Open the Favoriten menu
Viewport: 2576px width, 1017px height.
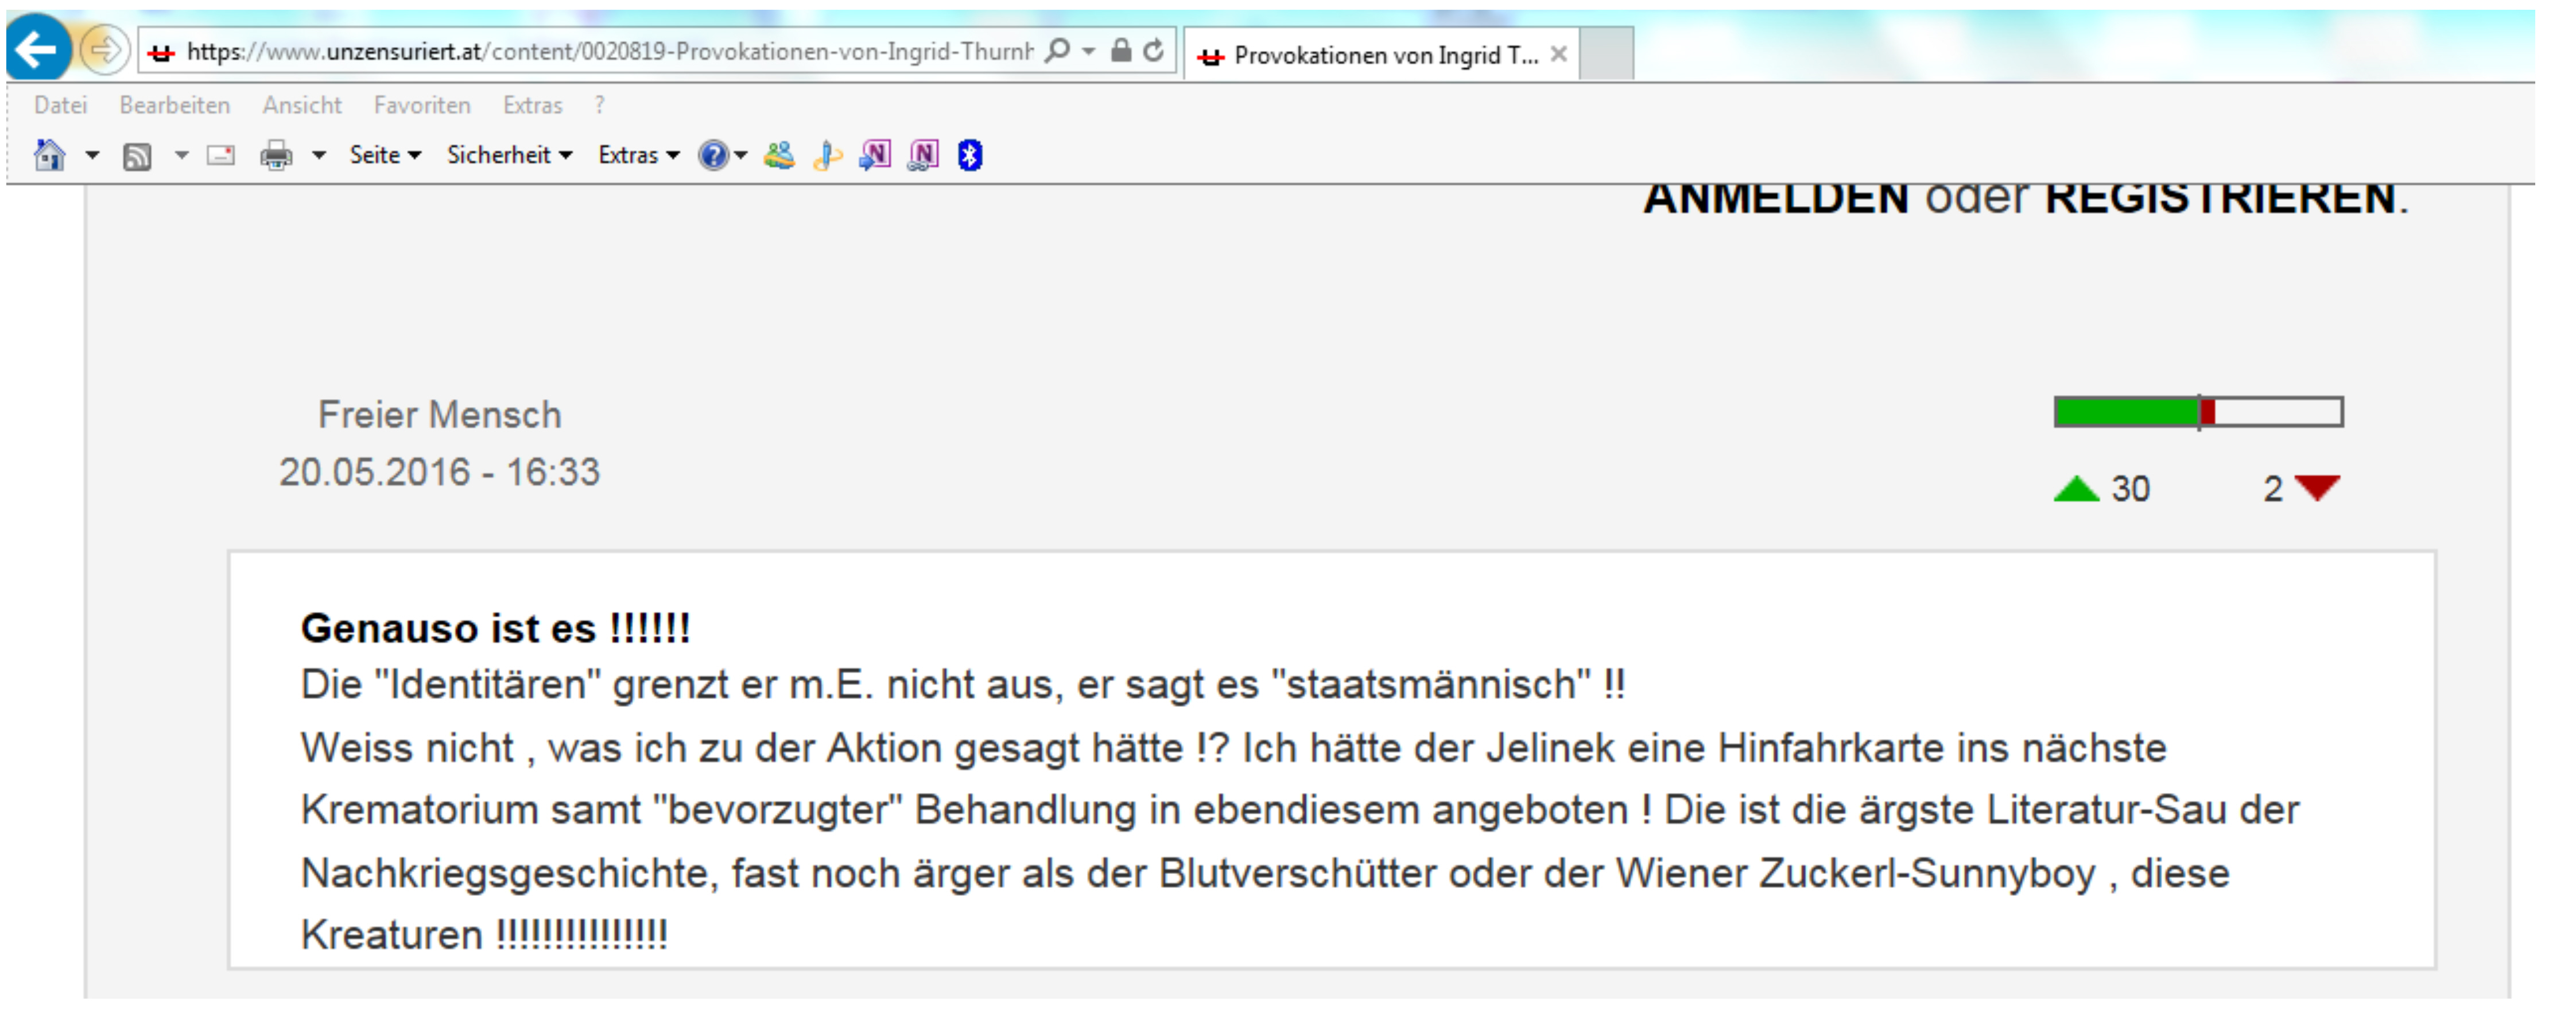coord(421,105)
